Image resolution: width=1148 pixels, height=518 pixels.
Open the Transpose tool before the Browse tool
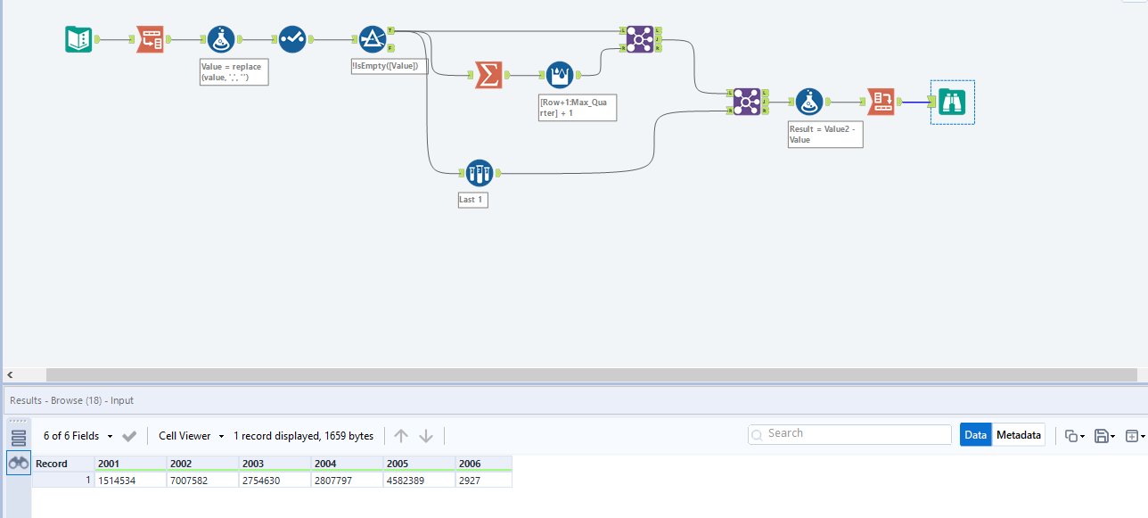point(881,102)
